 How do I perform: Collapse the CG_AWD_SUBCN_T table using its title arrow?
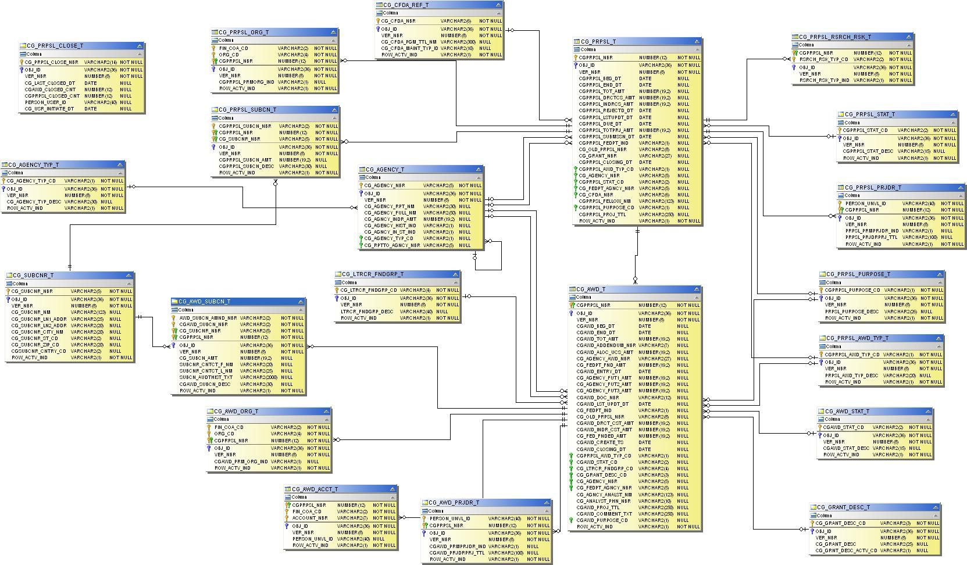[x=301, y=302]
